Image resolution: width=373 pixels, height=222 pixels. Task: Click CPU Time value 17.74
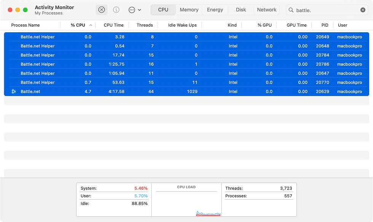[x=118, y=55]
